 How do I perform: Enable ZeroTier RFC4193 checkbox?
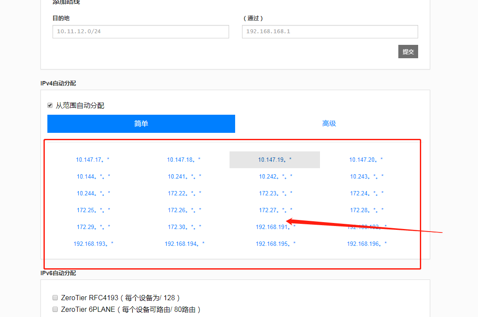click(x=55, y=298)
